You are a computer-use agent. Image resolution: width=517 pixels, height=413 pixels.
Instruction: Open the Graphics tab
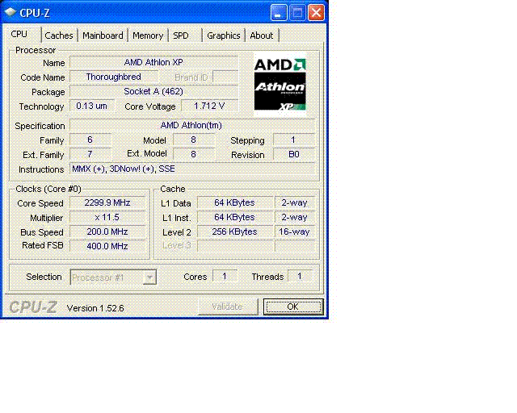pos(224,35)
